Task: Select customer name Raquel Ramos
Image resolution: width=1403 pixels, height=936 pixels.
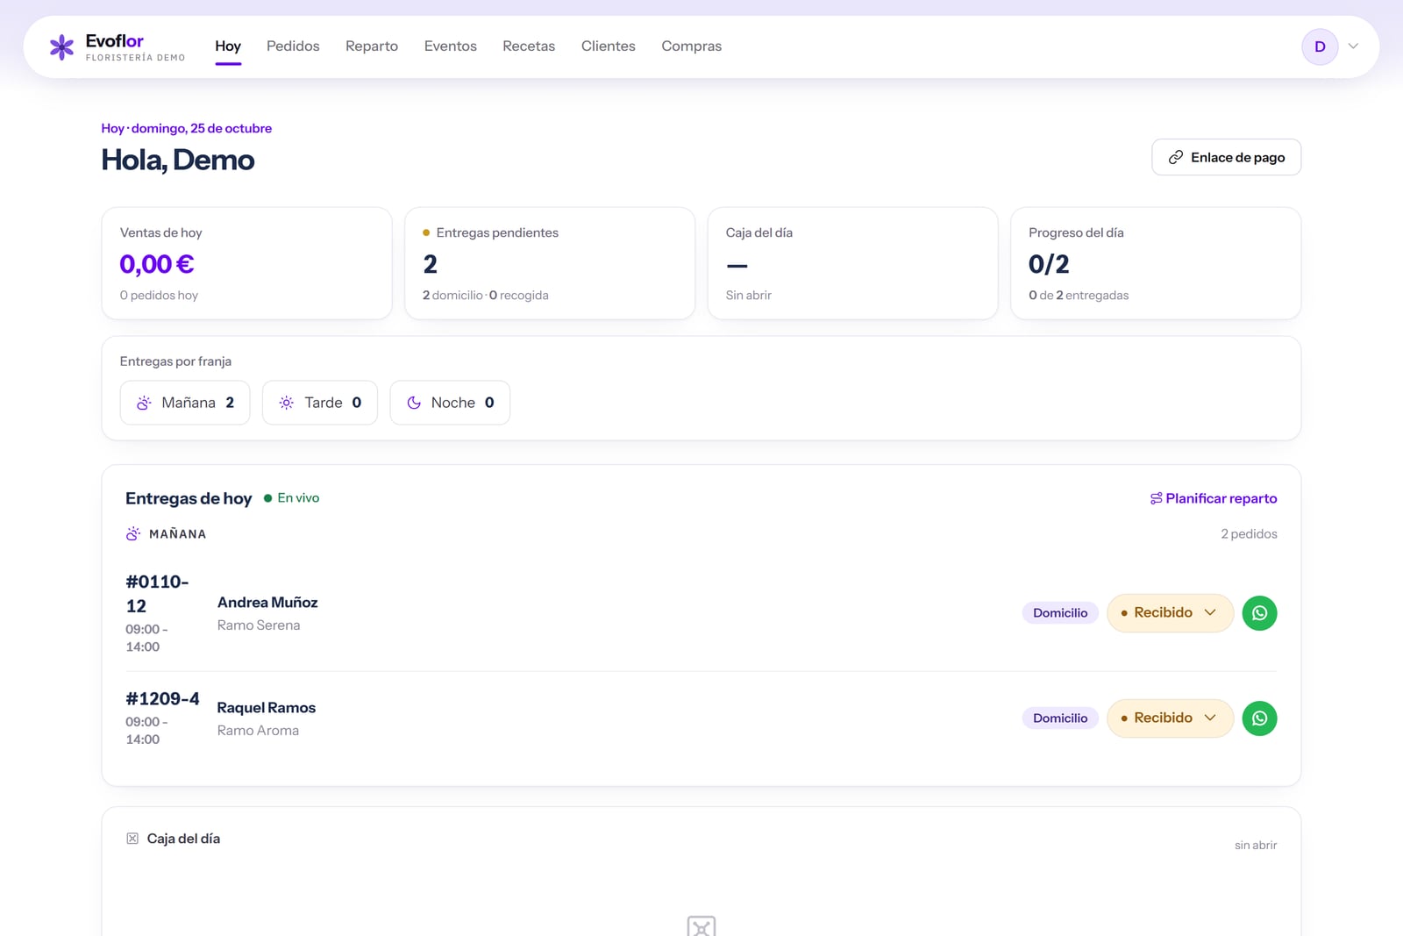Action: point(267,708)
